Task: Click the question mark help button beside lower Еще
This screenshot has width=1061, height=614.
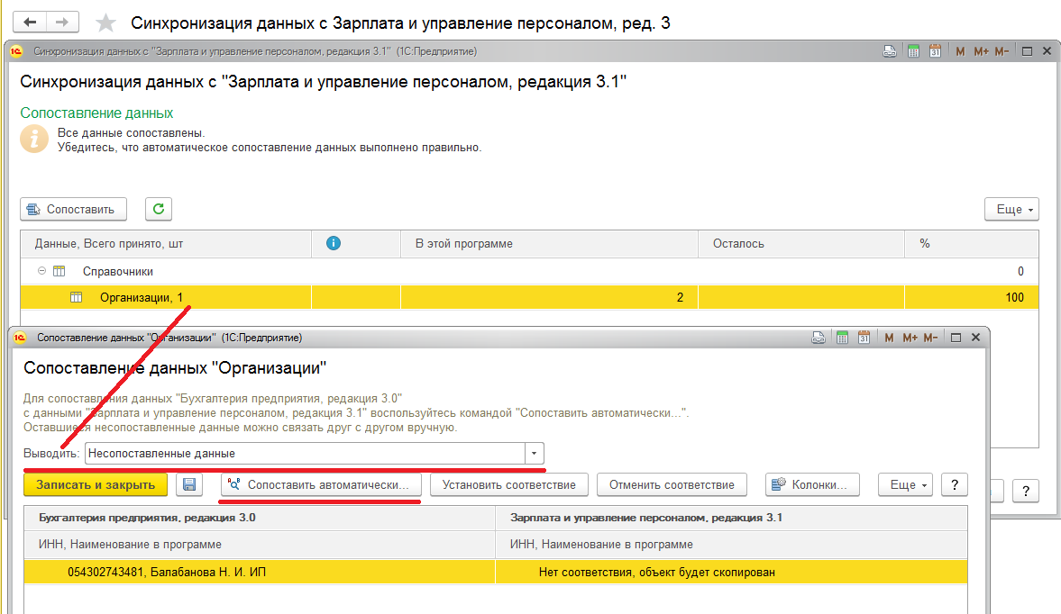Action: 954,484
